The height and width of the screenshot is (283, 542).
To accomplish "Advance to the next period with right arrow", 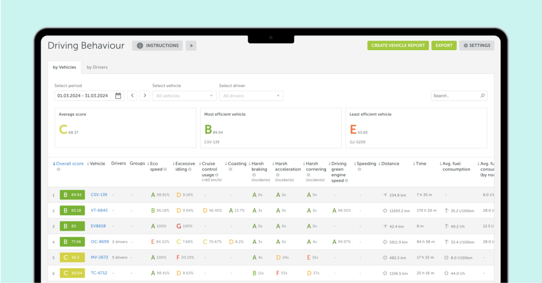I will coord(144,96).
